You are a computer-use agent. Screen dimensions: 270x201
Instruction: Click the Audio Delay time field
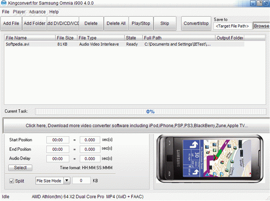58,159
